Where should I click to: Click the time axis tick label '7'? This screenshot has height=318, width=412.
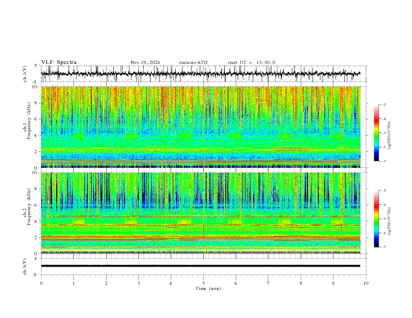(268, 283)
